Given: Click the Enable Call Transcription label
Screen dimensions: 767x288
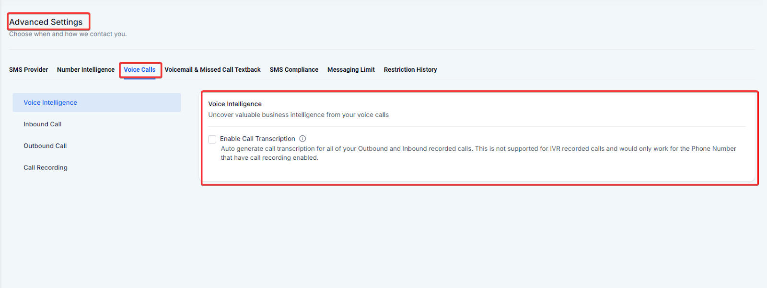Looking at the screenshot, I should [x=257, y=139].
